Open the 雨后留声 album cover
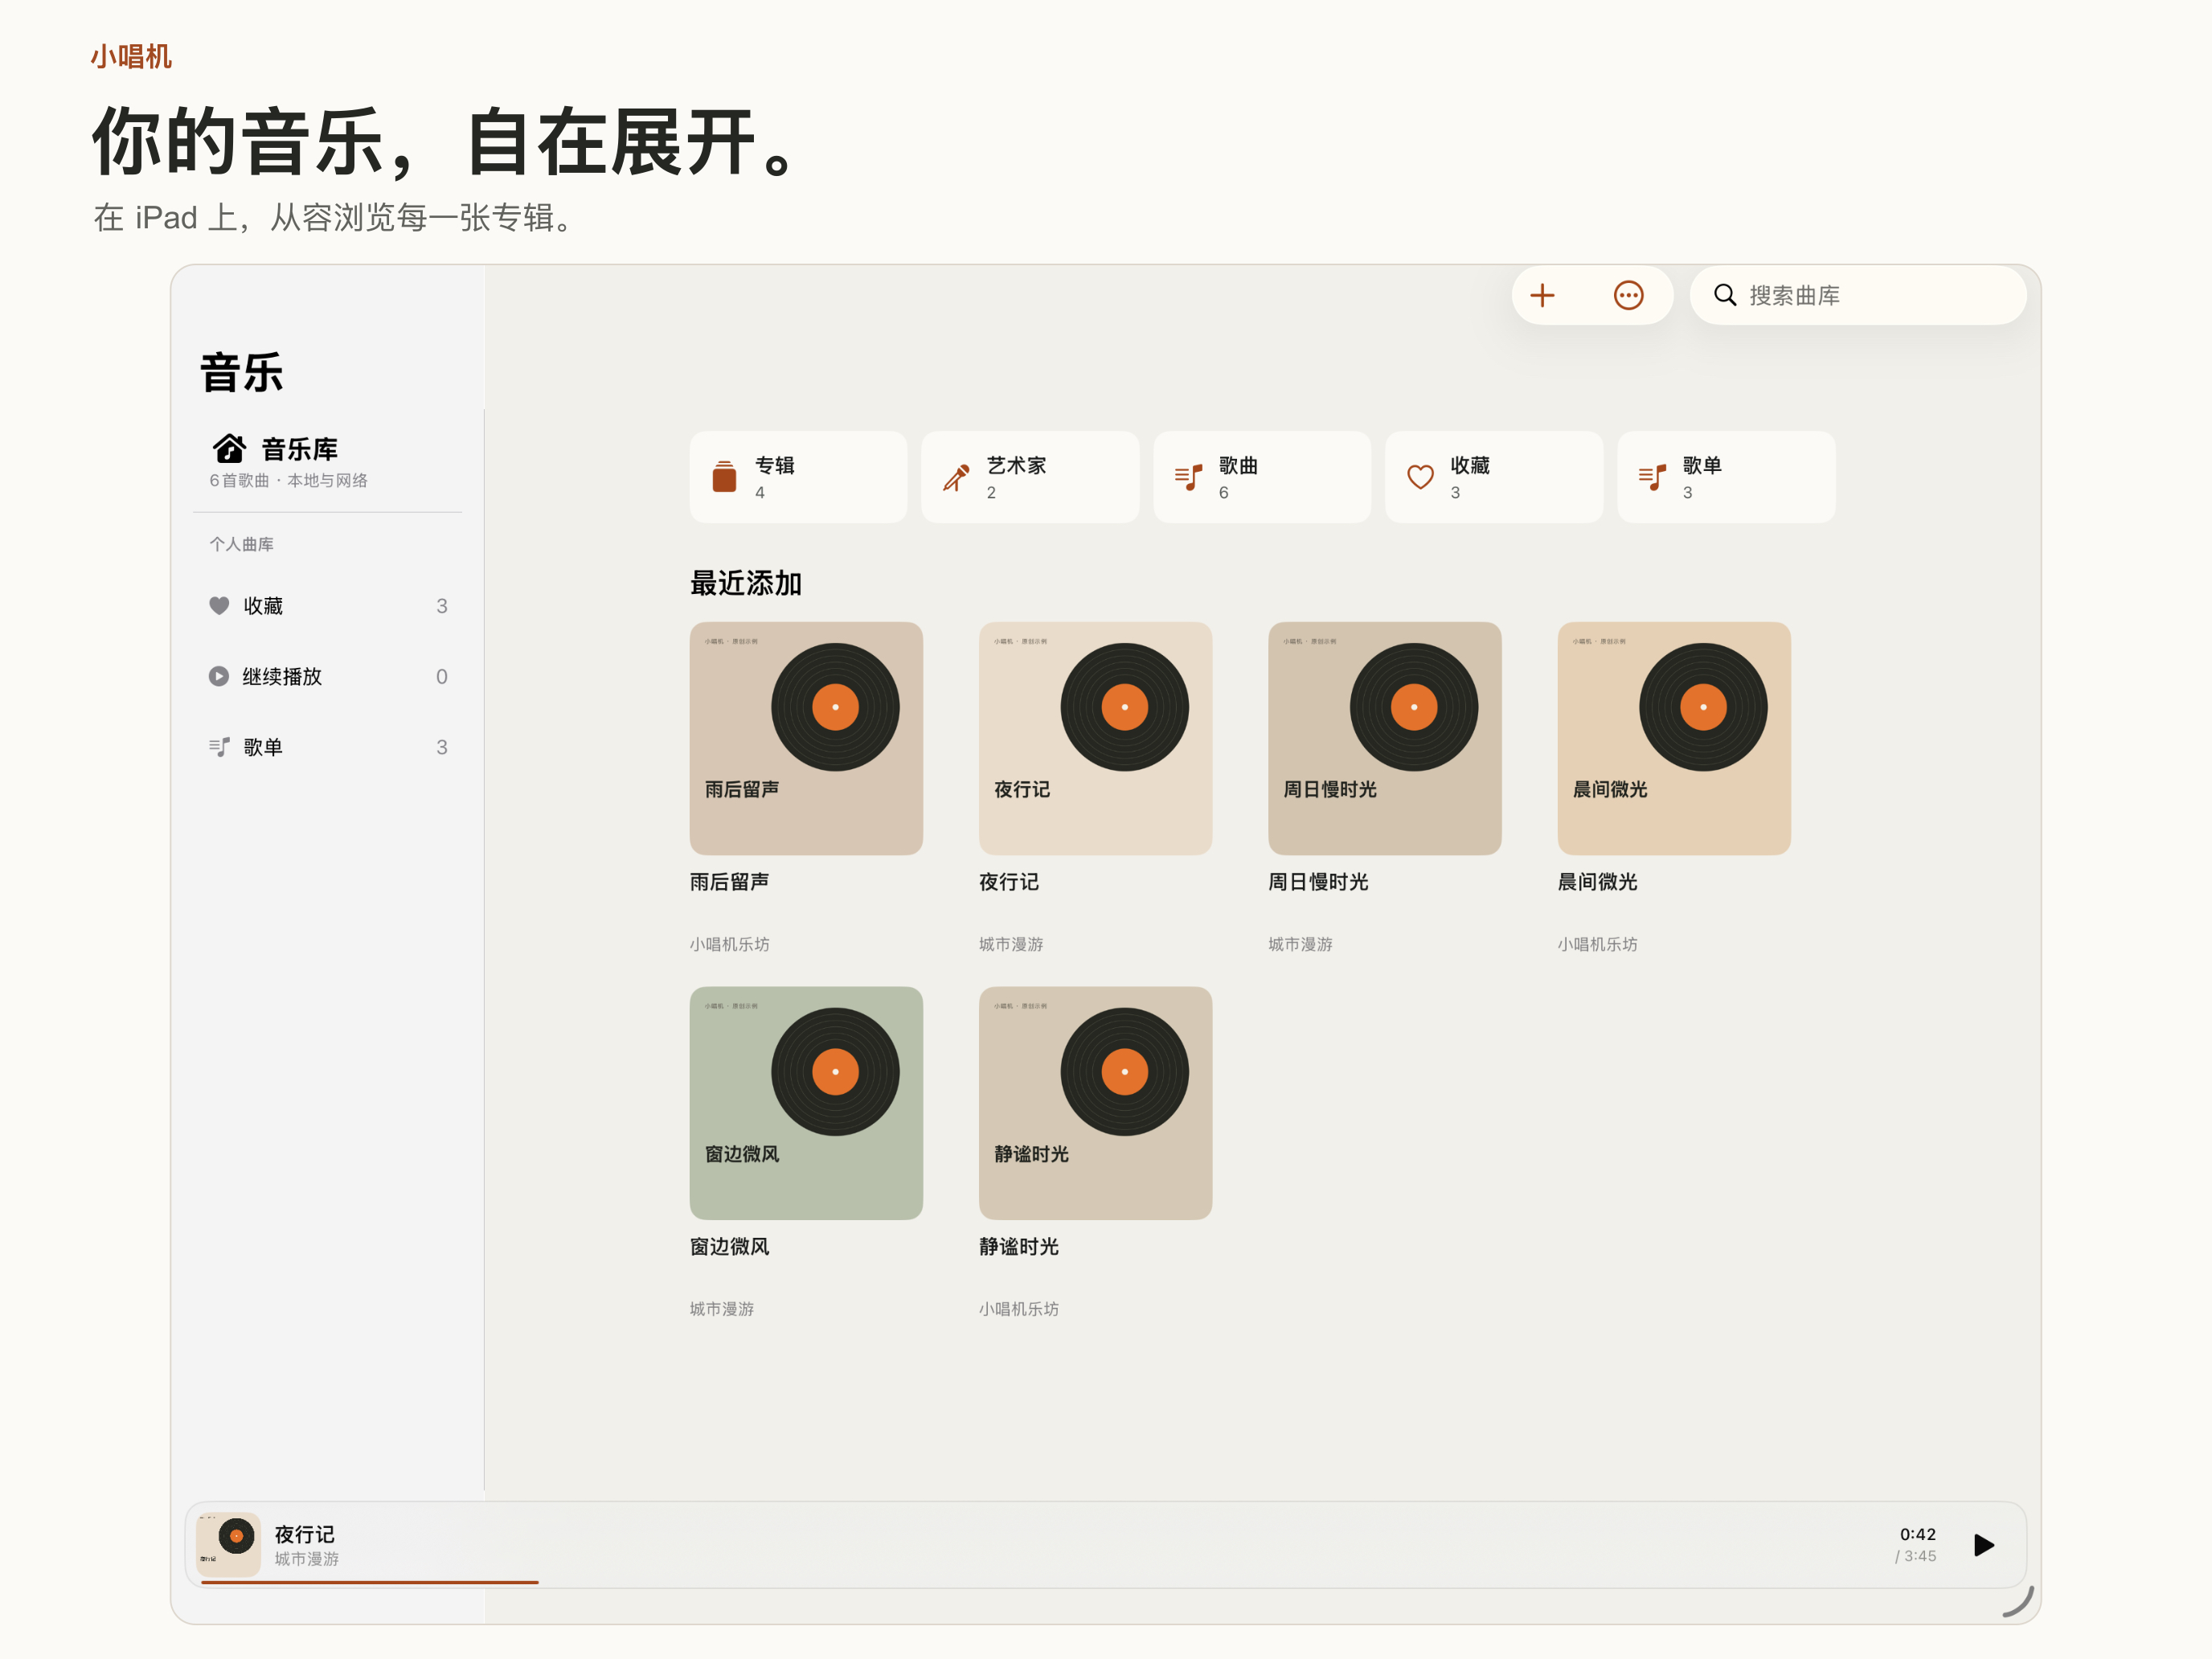 click(806, 738)
